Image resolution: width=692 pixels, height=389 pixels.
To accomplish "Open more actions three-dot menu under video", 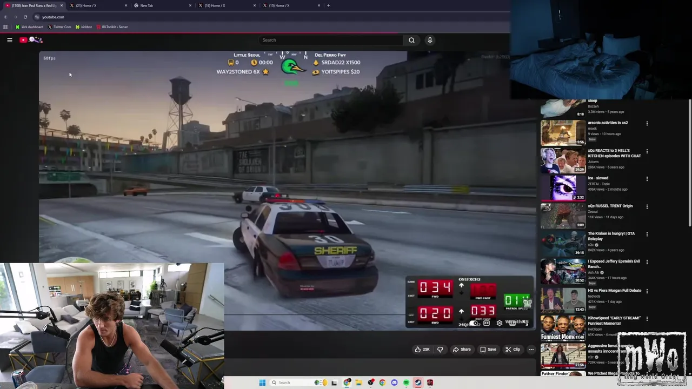I will click(x=531, y=350).
